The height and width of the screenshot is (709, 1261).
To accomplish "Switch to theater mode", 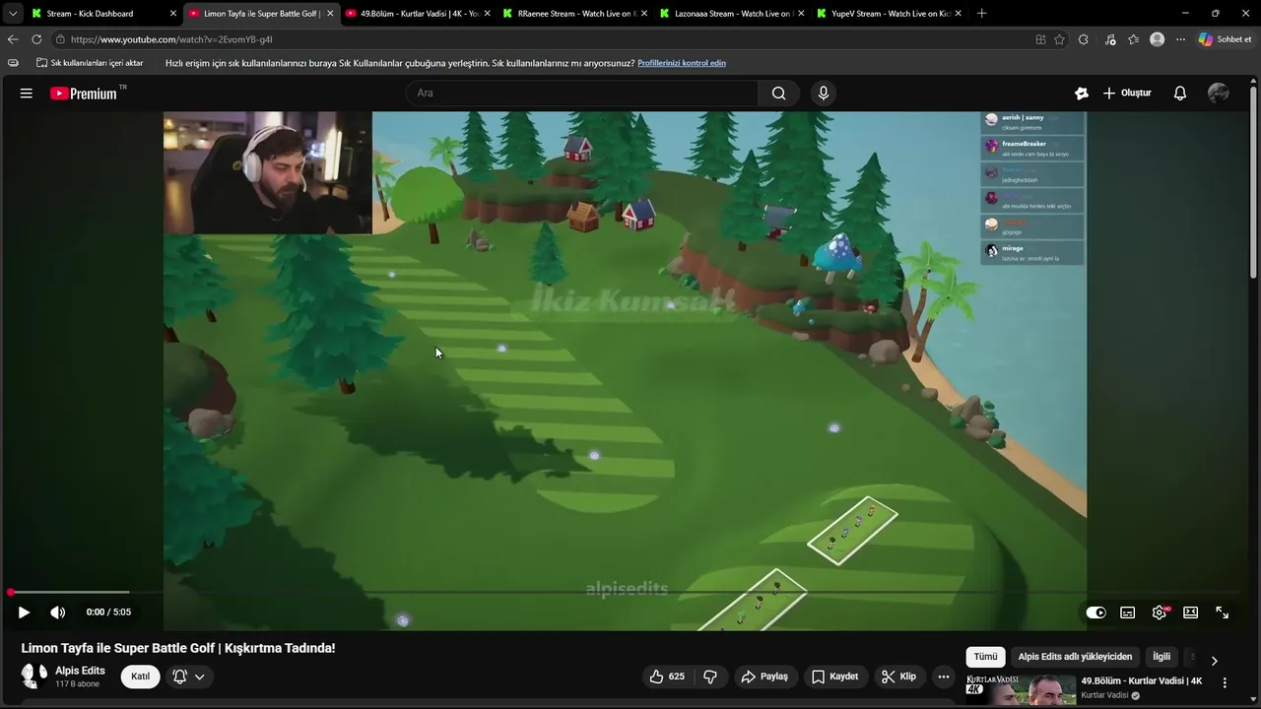I will coord(1190,612).
